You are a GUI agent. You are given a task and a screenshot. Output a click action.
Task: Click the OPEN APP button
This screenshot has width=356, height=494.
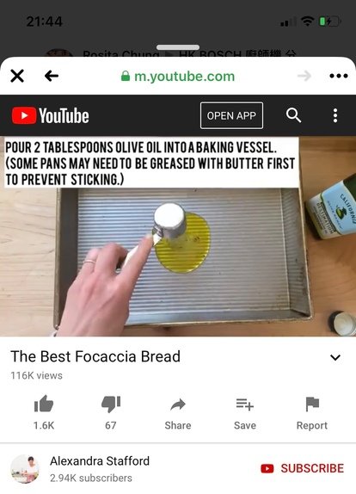[231, 115]
